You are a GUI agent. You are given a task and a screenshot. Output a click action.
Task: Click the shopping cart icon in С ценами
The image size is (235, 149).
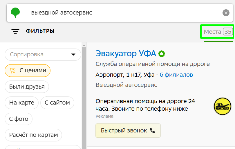(x=12, y=70)
